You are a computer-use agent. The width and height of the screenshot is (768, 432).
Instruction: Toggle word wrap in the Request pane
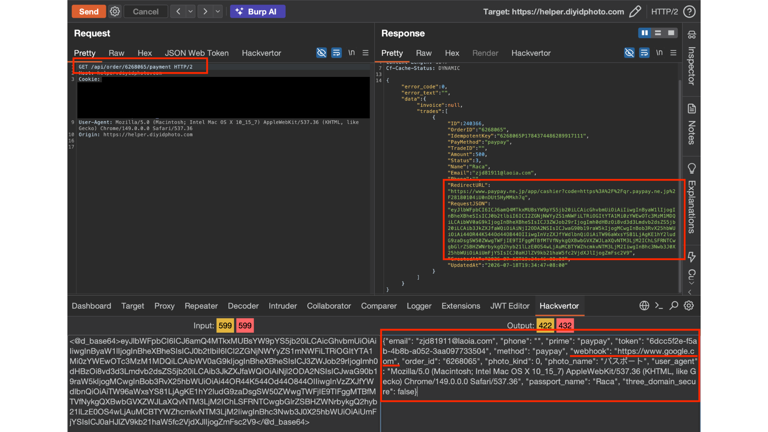[336, 53]
